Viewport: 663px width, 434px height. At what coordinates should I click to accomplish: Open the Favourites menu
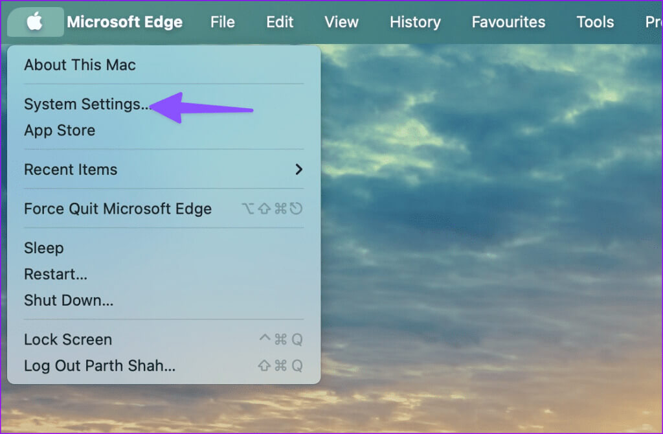(x=508, y=22)
